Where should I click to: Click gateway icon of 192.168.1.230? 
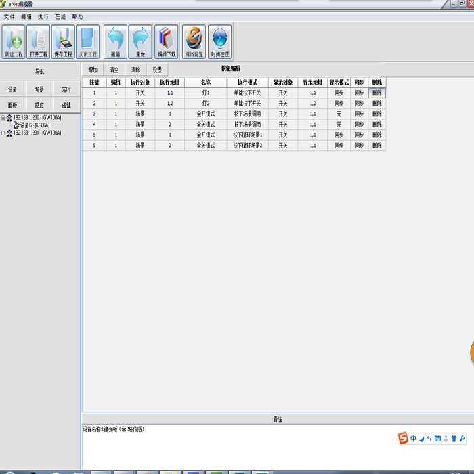coord(9,118)
